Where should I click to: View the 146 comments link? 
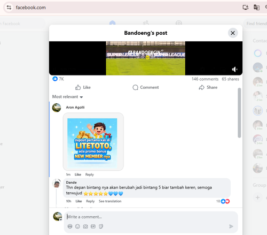[205, 79]
